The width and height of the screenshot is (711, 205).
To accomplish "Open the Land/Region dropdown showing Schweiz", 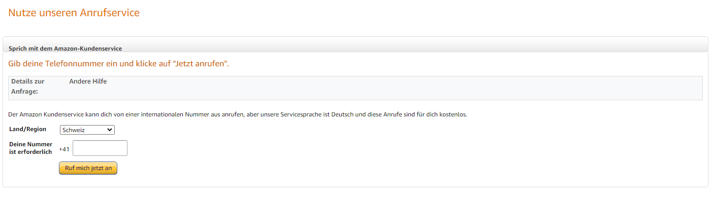I will [x=87, y=130].
